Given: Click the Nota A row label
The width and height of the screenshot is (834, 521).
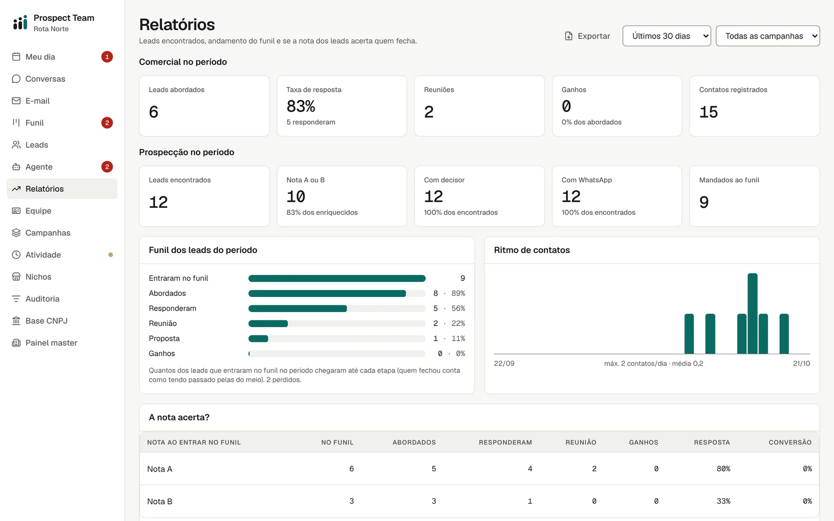Looking at the screenshot, I should click(x=160, y=469).
